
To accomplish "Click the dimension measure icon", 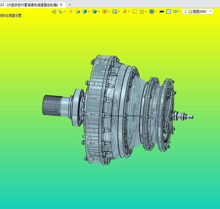I will tap(142, 11).
